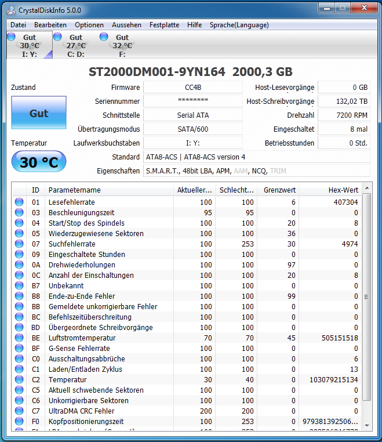The width and height of the screenshot is (382, 442).
Task: Click status orb for Gemeldete unkorrigierbare Fehler
Action: coord(19,306)
